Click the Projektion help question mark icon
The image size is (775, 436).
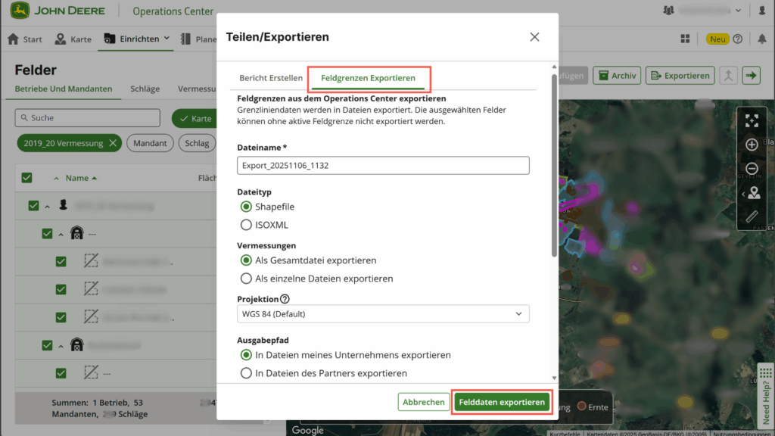click(x=285, y=299)
